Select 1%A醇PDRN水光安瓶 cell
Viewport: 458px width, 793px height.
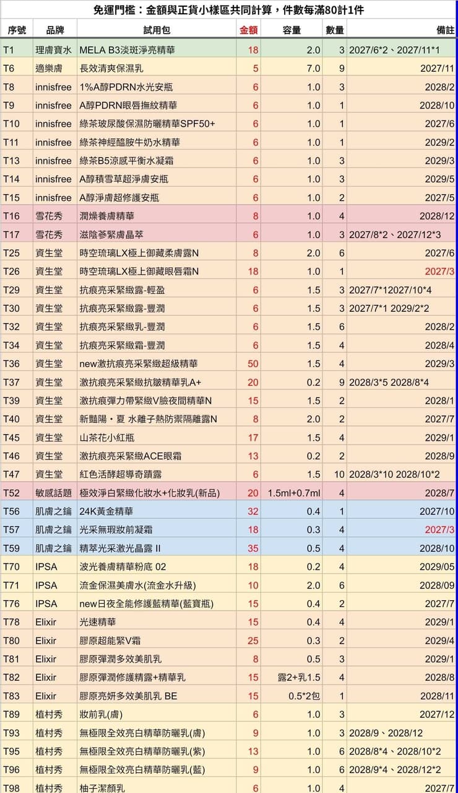coord(157,87)
